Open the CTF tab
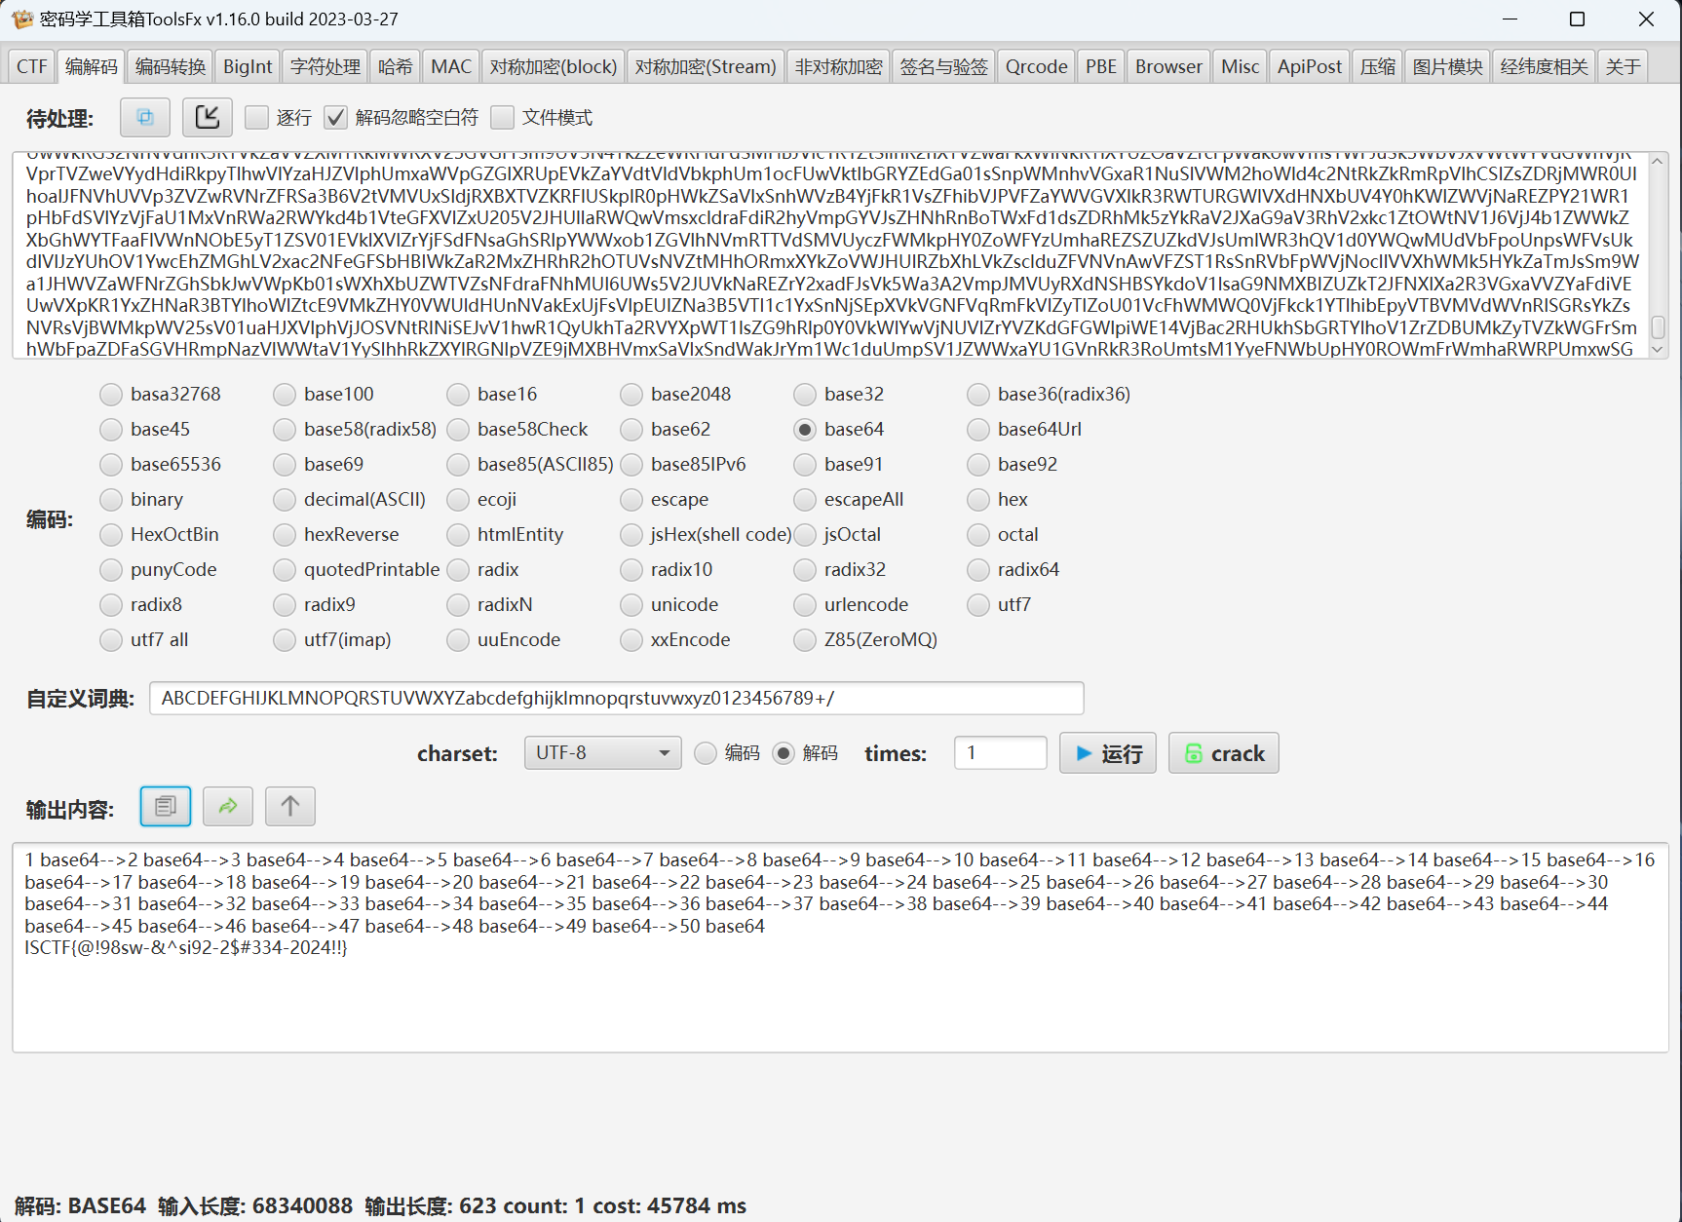The height and width of the screenshot is (1222, 1682). [31, 66]
